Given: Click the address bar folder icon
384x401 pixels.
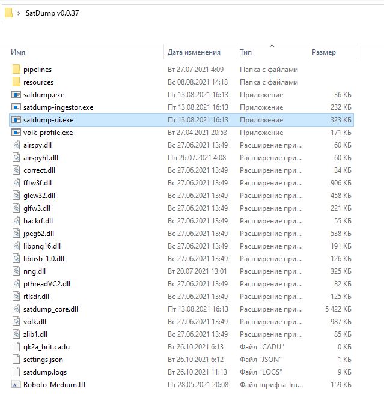Looking at the screenshot, I should click(8, 13).
